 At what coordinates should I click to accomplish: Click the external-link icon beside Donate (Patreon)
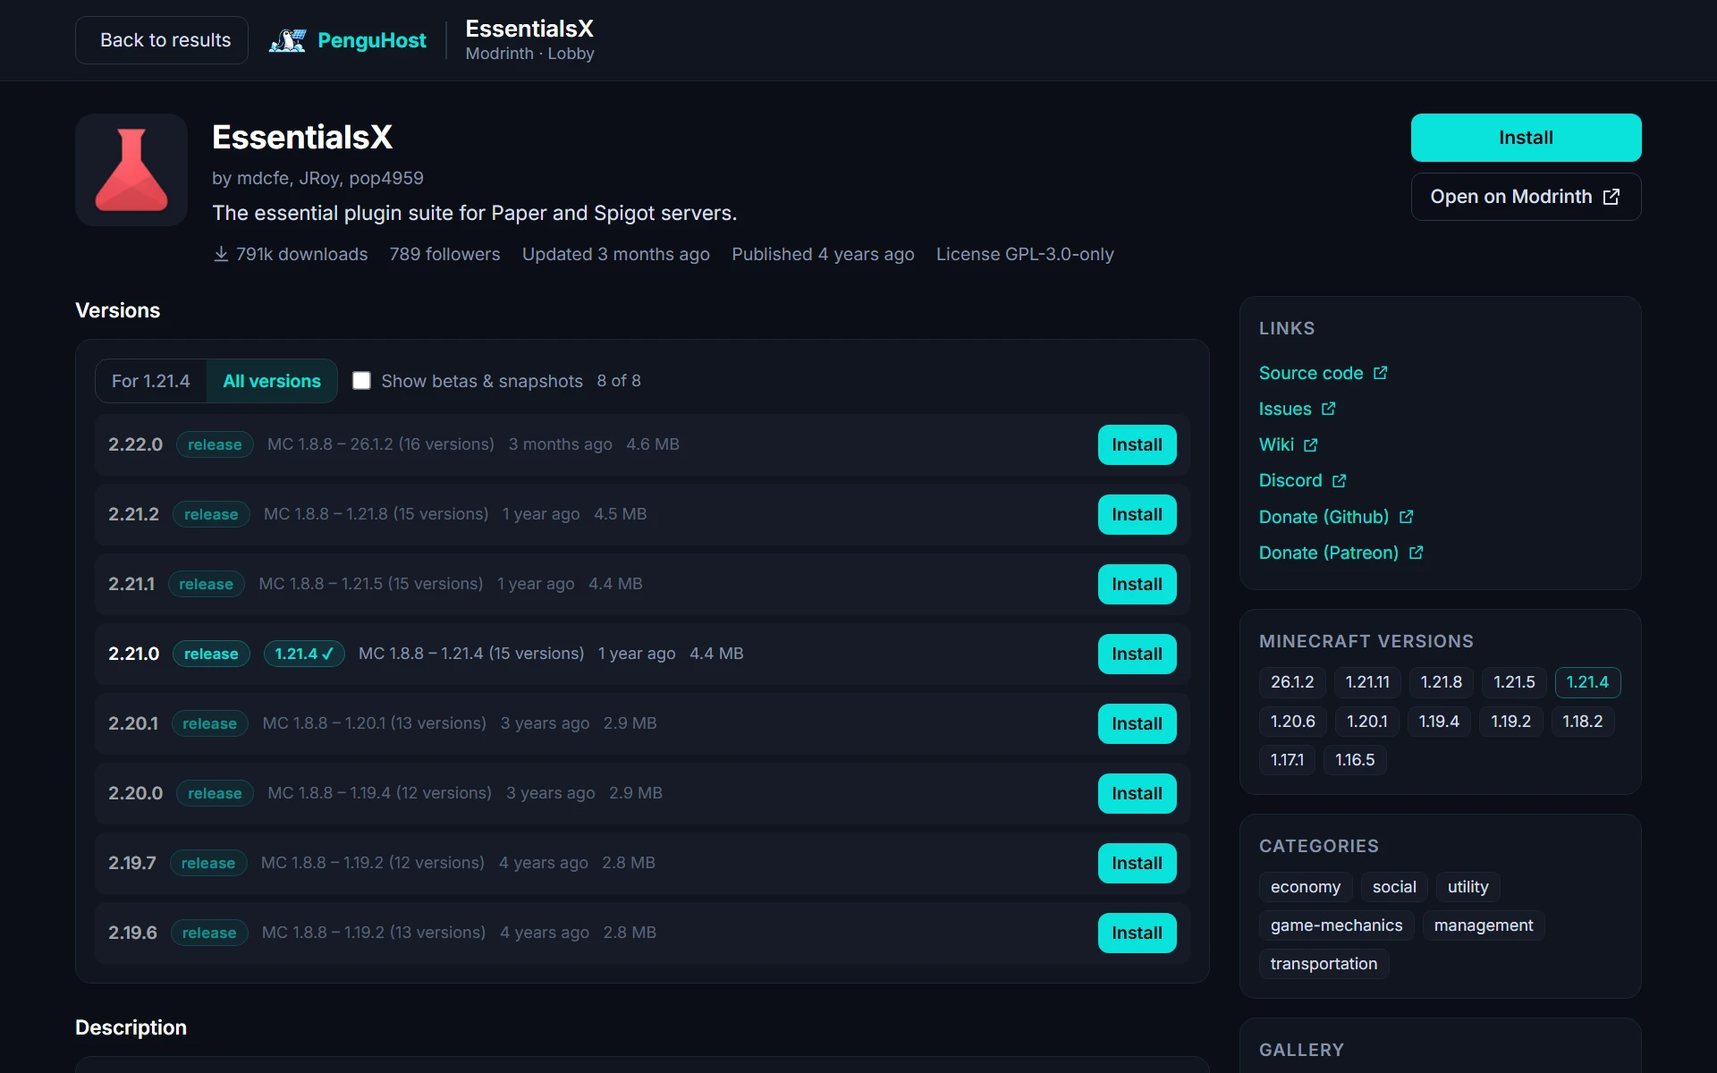click(x=1417, y=553)
